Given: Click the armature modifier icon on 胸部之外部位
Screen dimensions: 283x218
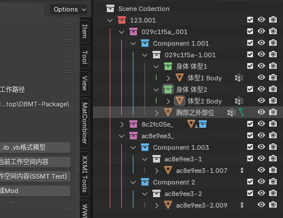Looking at the screenshot, I should pos(241,112).
